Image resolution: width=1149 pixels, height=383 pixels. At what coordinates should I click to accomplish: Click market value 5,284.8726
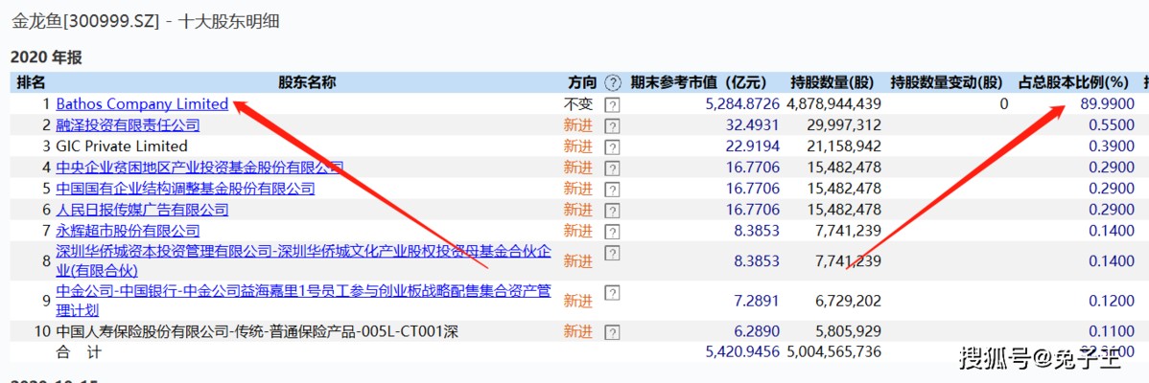[x=742, y=103]
